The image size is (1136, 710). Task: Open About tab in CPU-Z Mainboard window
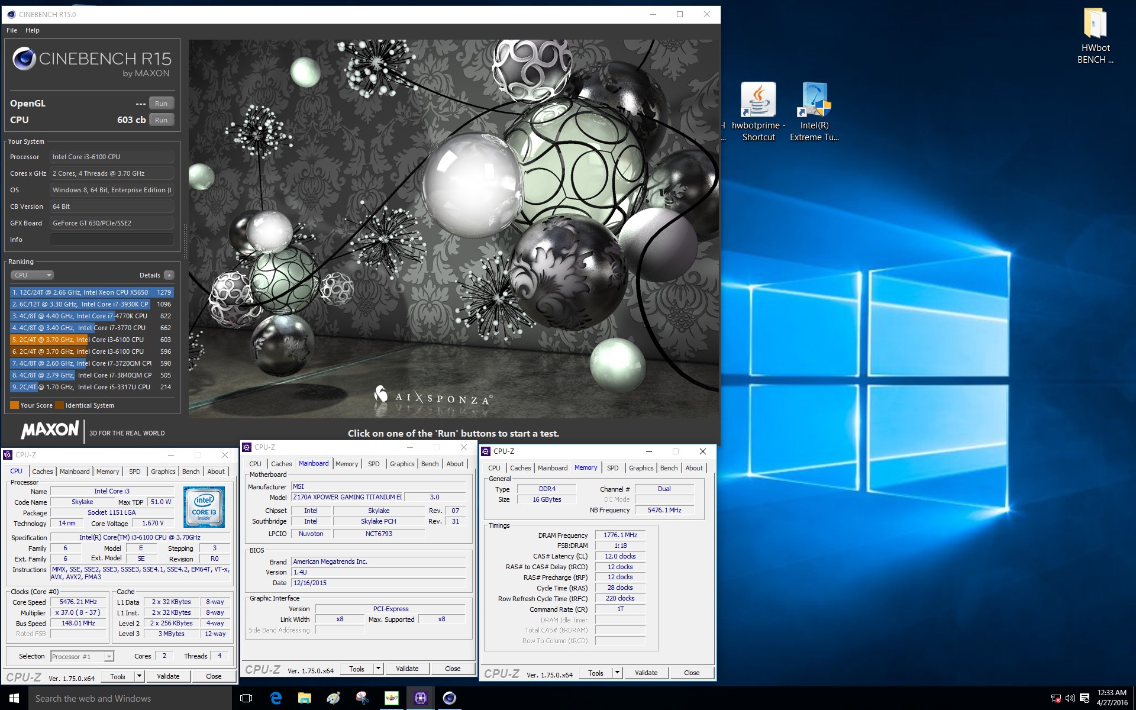pos(455,464)
